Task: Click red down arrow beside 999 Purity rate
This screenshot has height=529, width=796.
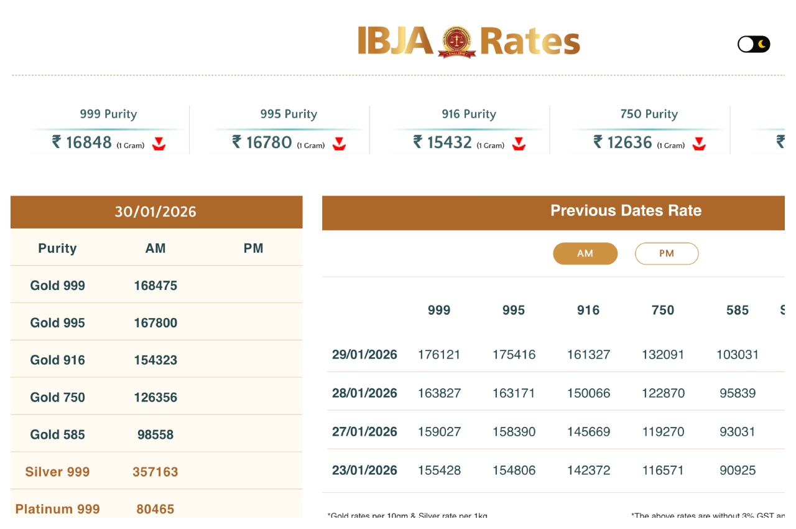Action: point(159,144)
